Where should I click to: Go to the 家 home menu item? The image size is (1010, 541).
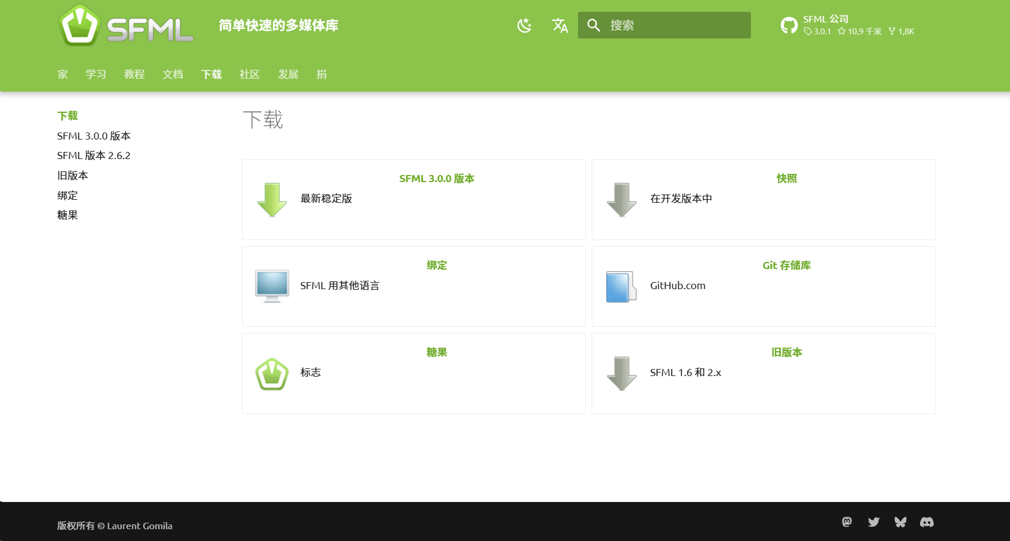(x=63, y=74)
